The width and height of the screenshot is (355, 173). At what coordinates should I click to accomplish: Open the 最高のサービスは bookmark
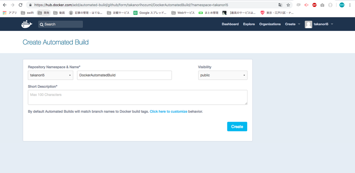(239, 13)
